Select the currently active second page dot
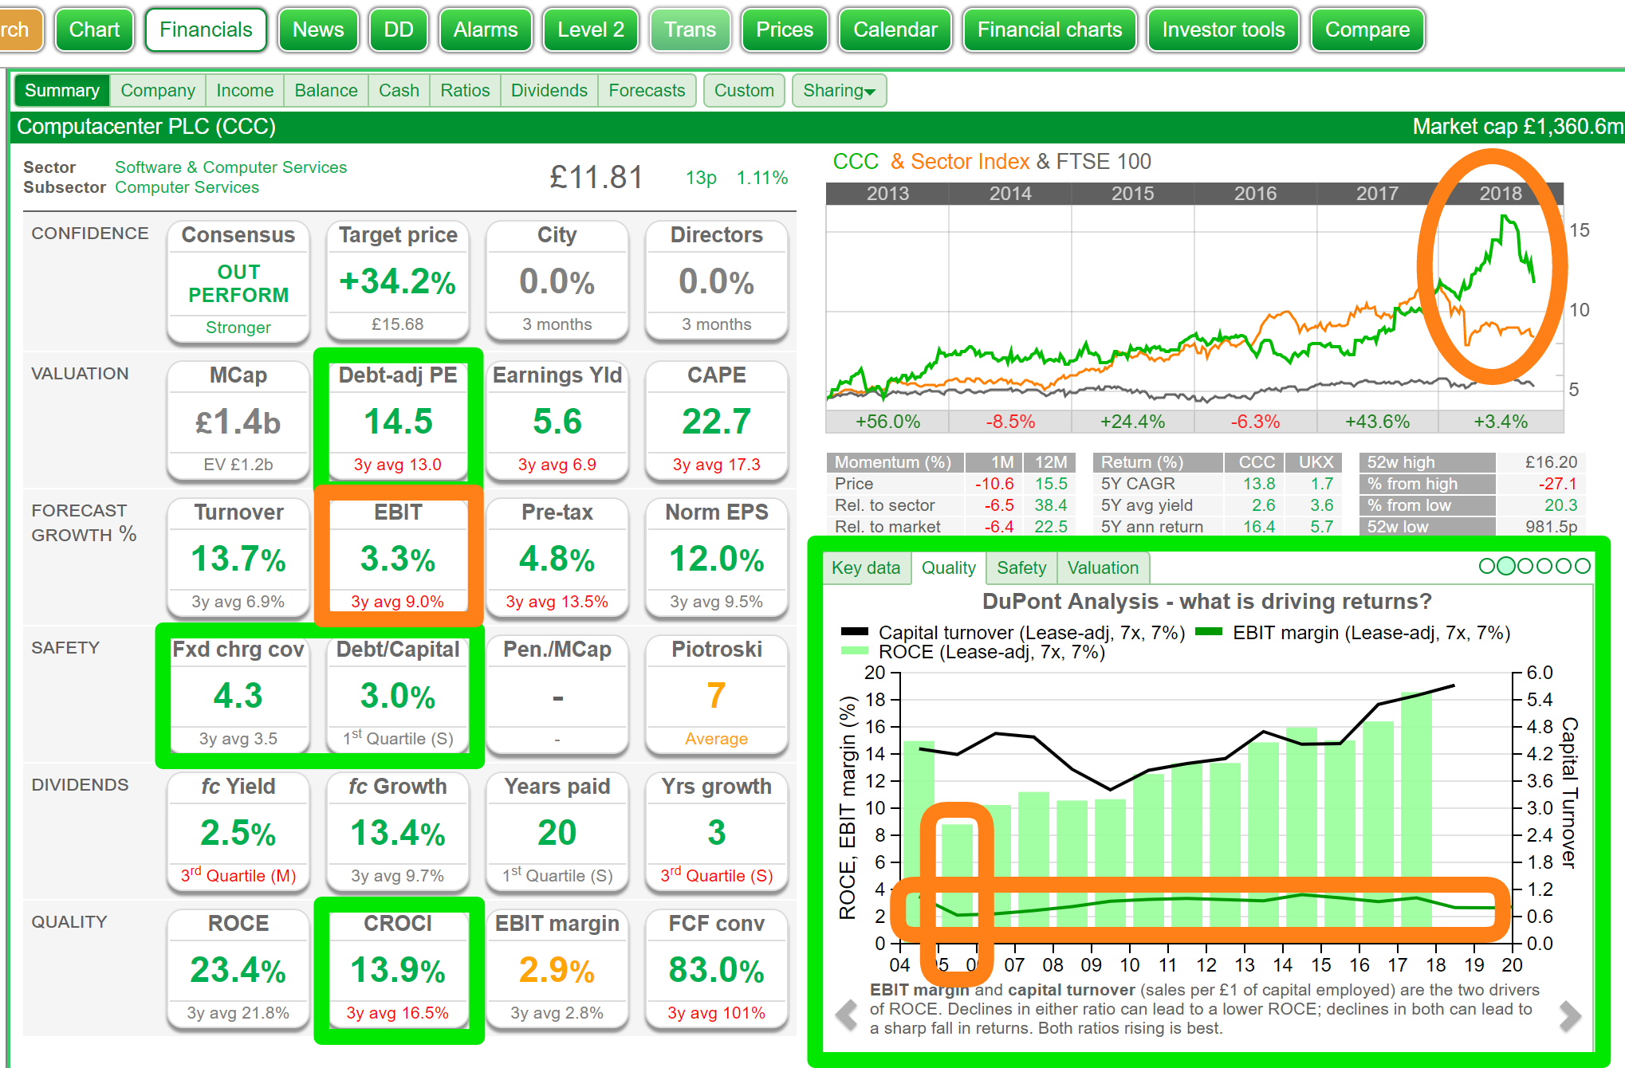The width and height of the screenshot is (1625, 1068). point(1506,566)
